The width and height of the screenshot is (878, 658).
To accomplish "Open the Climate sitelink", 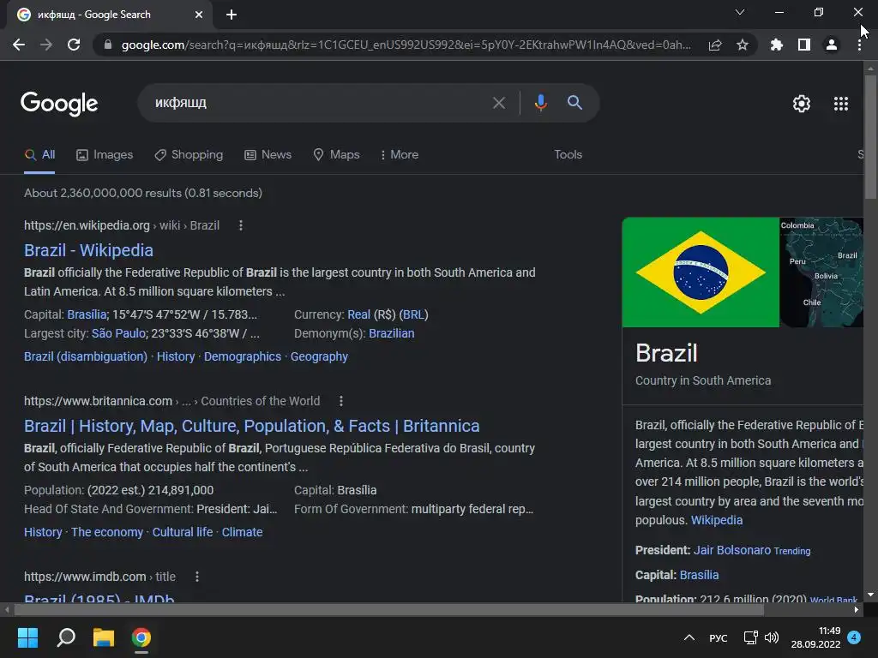I will pos(242,532).
